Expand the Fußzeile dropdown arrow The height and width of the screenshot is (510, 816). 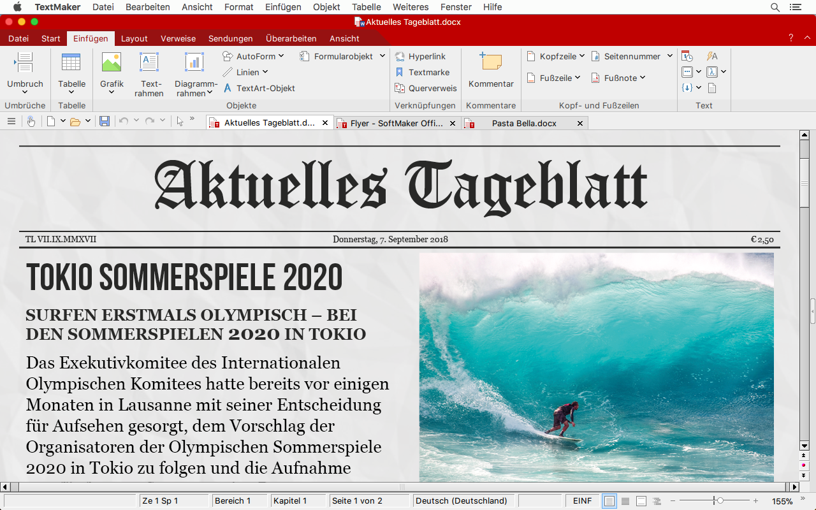pyautogui.click(x=578, y=78)
